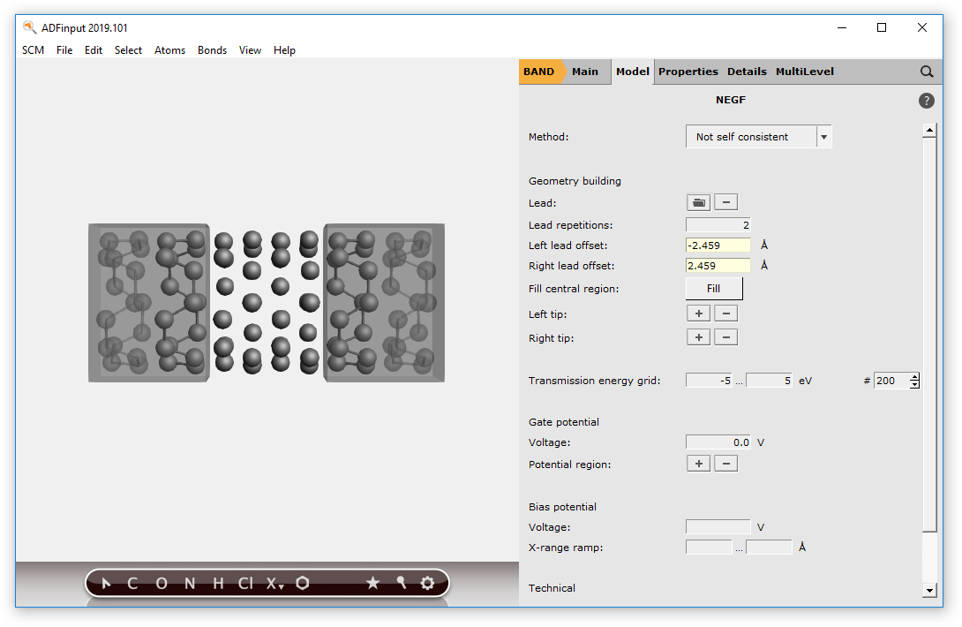Screen dimensions: 962x627
Task: Click the search magnifier in the panel bar
Action: pos(927,72)
